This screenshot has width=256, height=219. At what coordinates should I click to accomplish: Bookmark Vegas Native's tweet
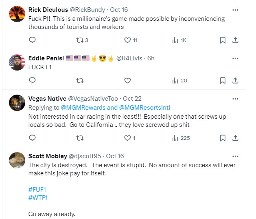pyautogui.click(x=223, y=138)
